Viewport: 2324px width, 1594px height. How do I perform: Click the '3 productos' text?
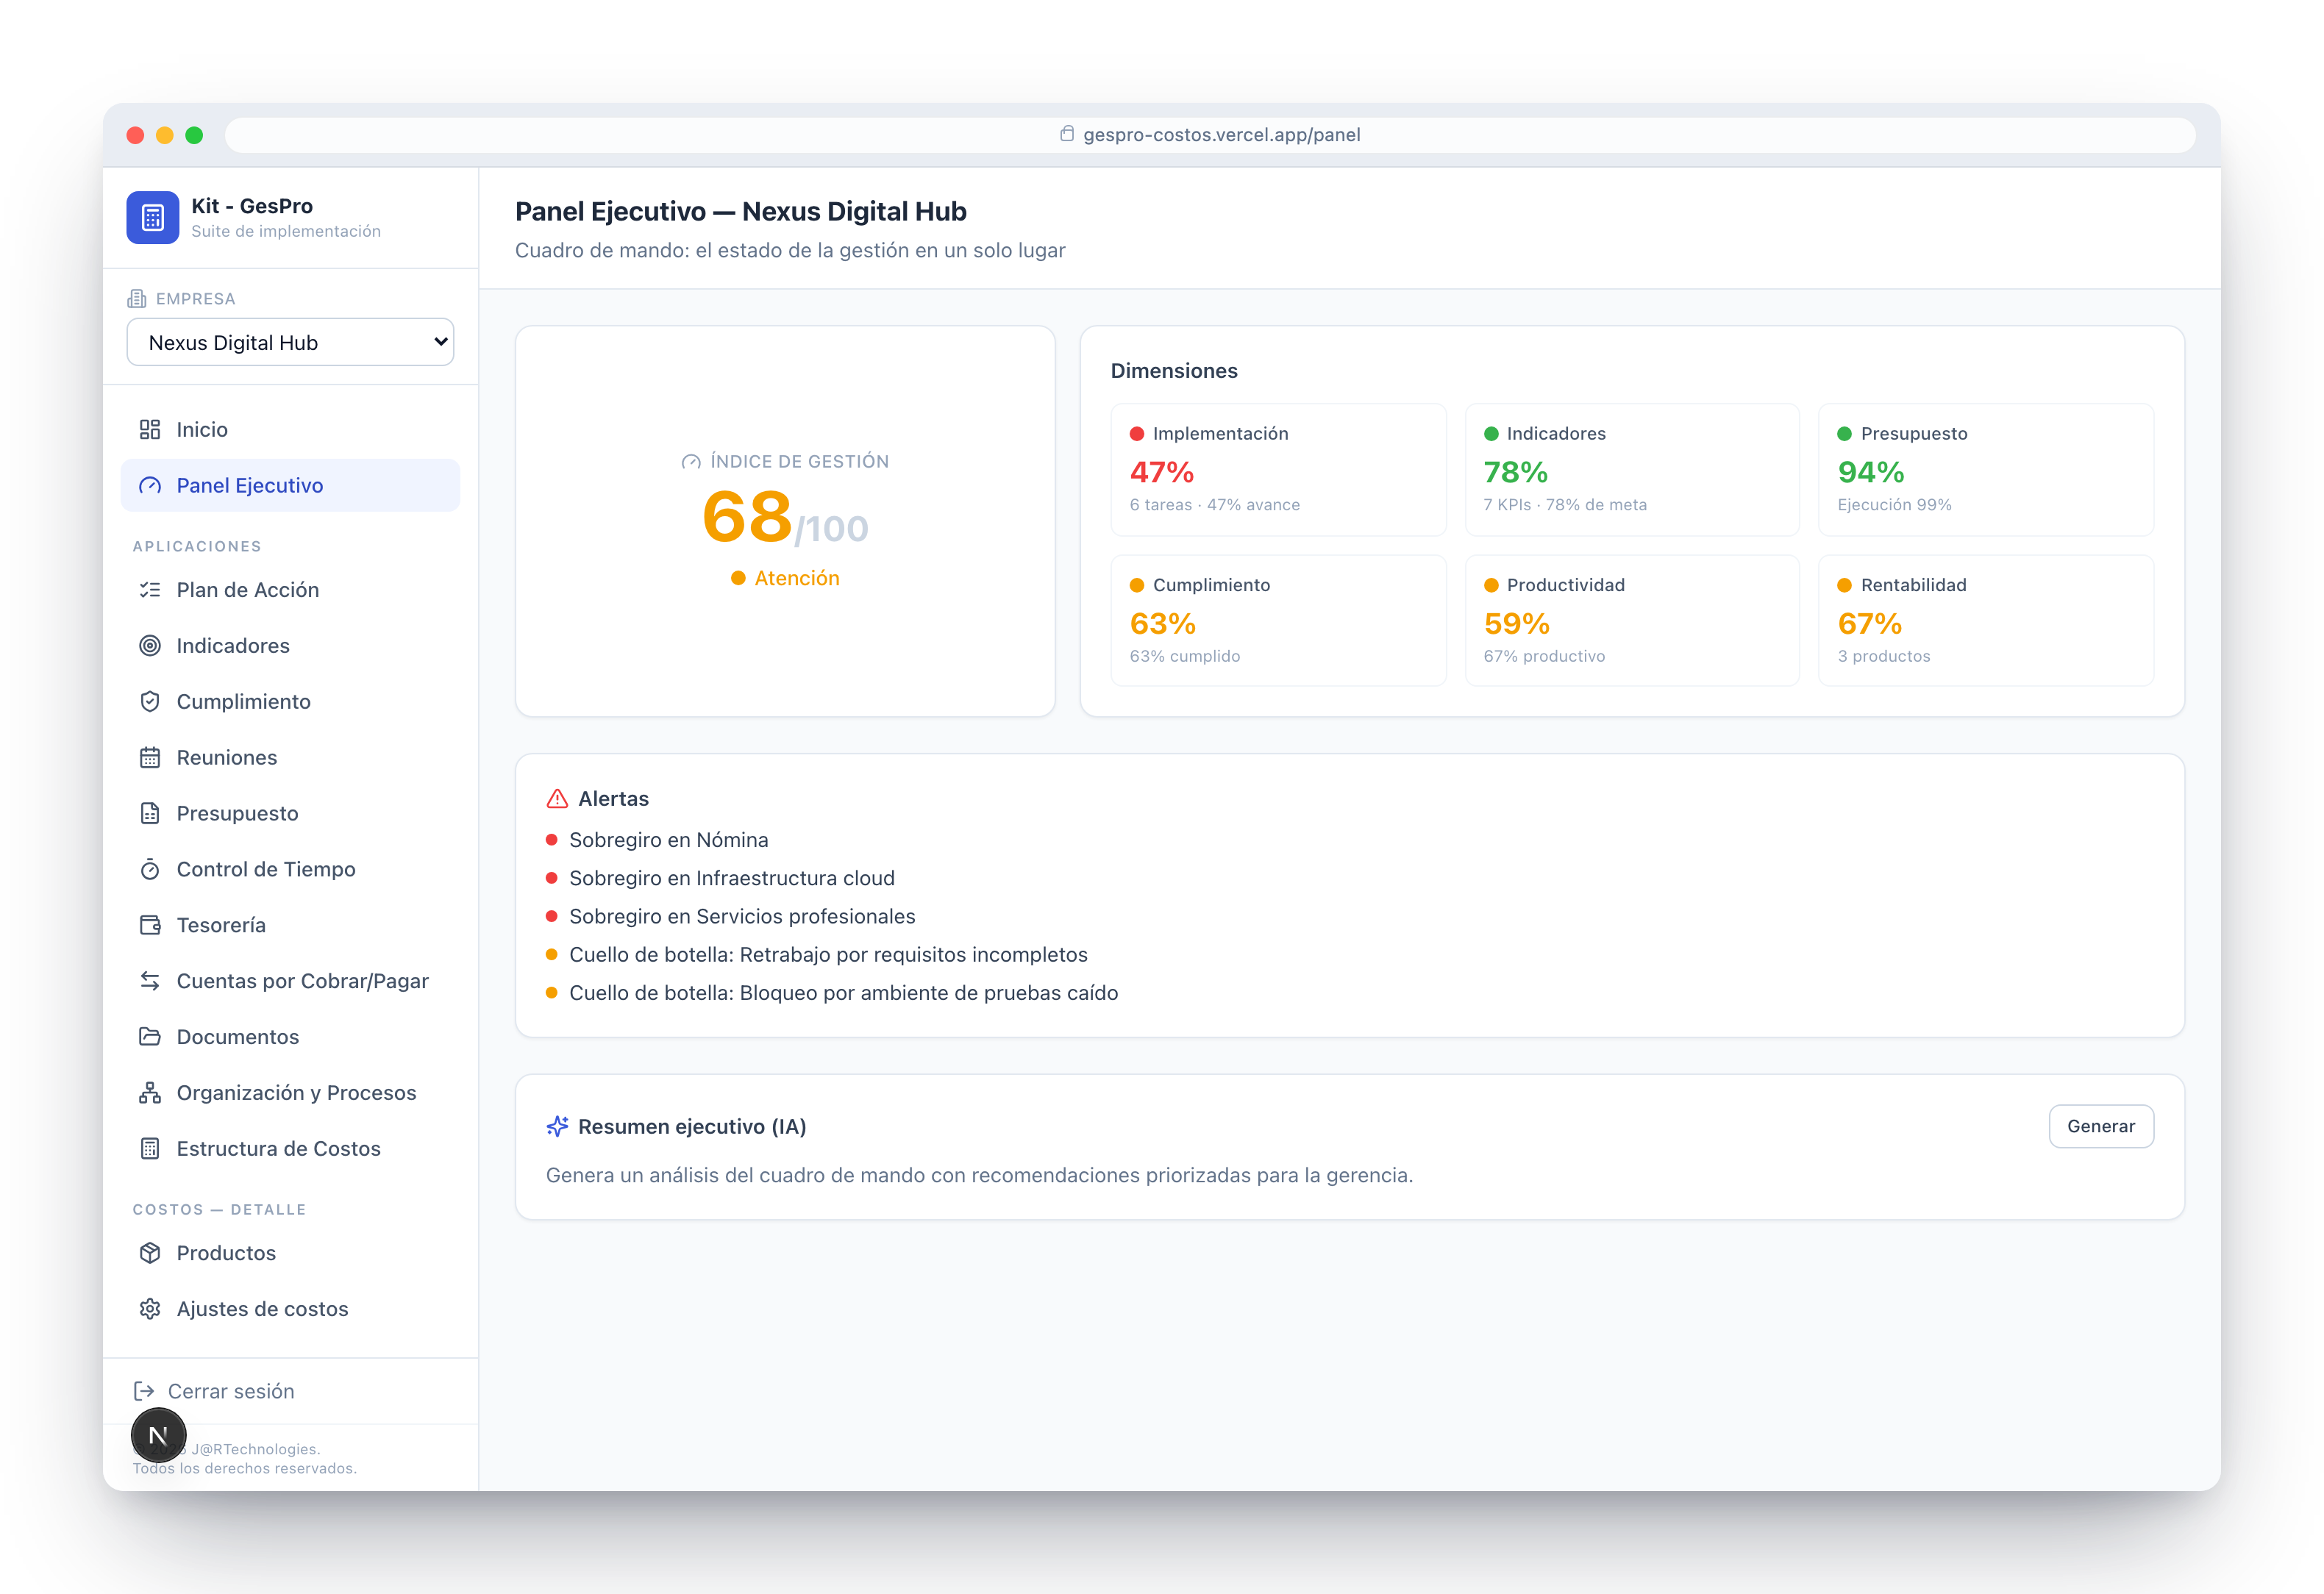(1883, 656)
